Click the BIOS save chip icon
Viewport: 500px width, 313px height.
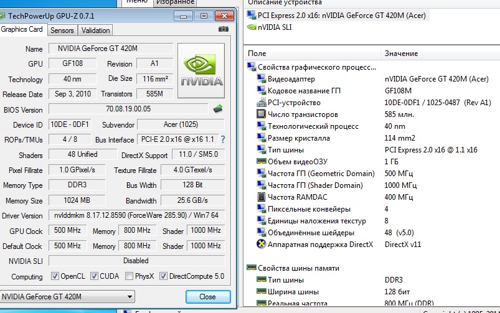(218, 109)
